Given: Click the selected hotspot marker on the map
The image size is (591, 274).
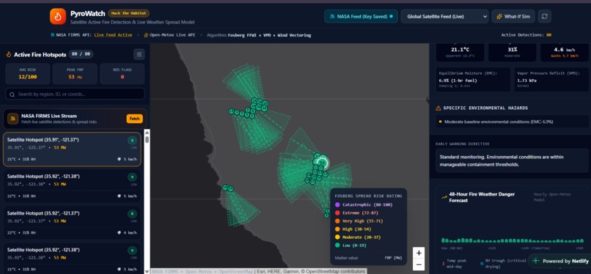Looking at the screenshot, I should click(x=322, y=163).
